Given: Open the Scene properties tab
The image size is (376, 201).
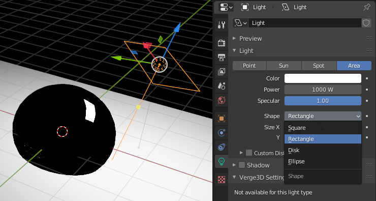Looking at the screenshot, I should tap(222, 85).
